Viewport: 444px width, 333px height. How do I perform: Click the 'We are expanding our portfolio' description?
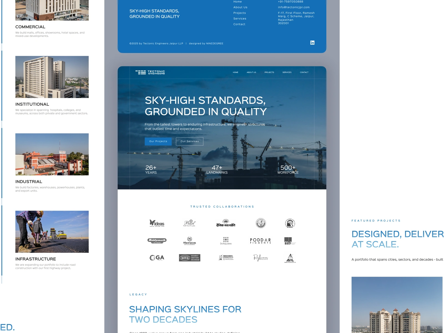click(x=46, y=267)
